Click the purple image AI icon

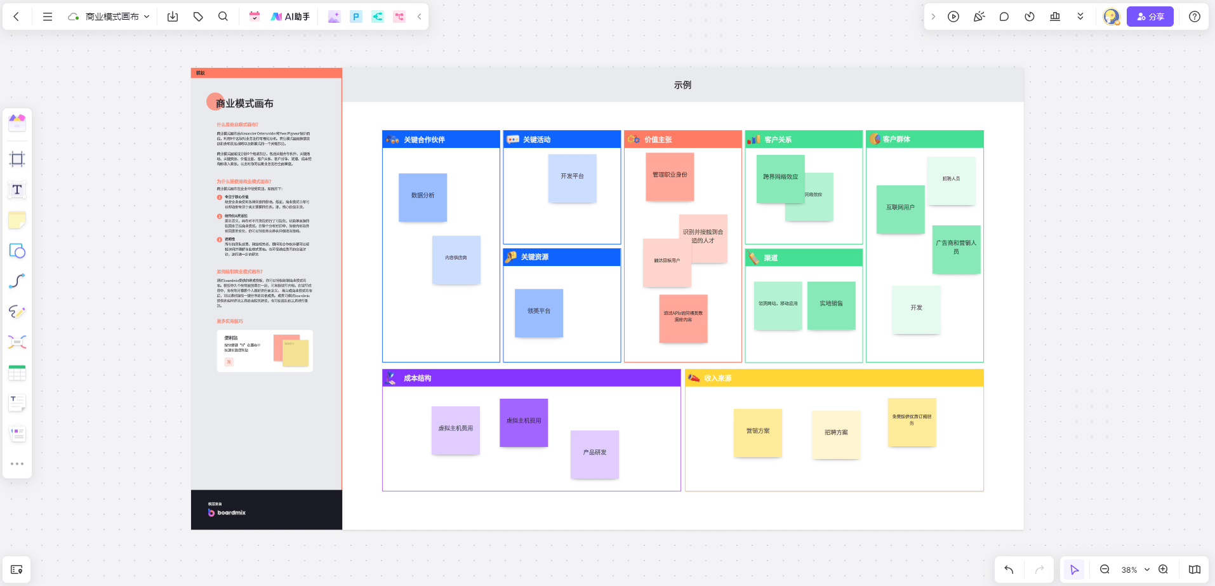coord(334,17)
